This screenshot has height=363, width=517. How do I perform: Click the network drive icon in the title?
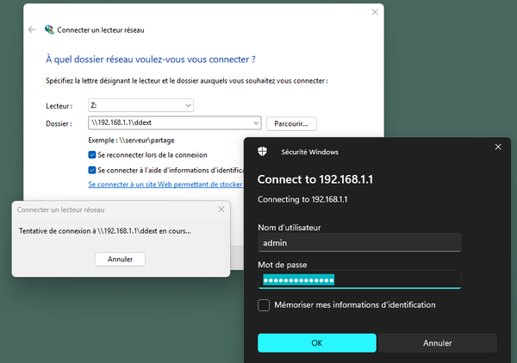coord(48,29)
